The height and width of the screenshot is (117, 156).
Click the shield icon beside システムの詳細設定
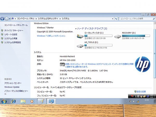tap(2, 42)
